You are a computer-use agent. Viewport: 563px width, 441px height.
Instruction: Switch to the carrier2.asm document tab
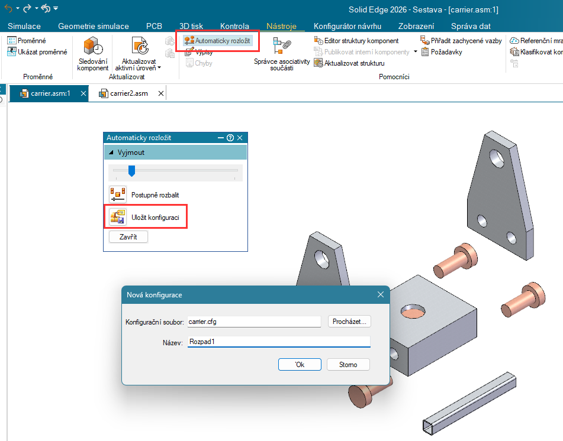point(128,93)
